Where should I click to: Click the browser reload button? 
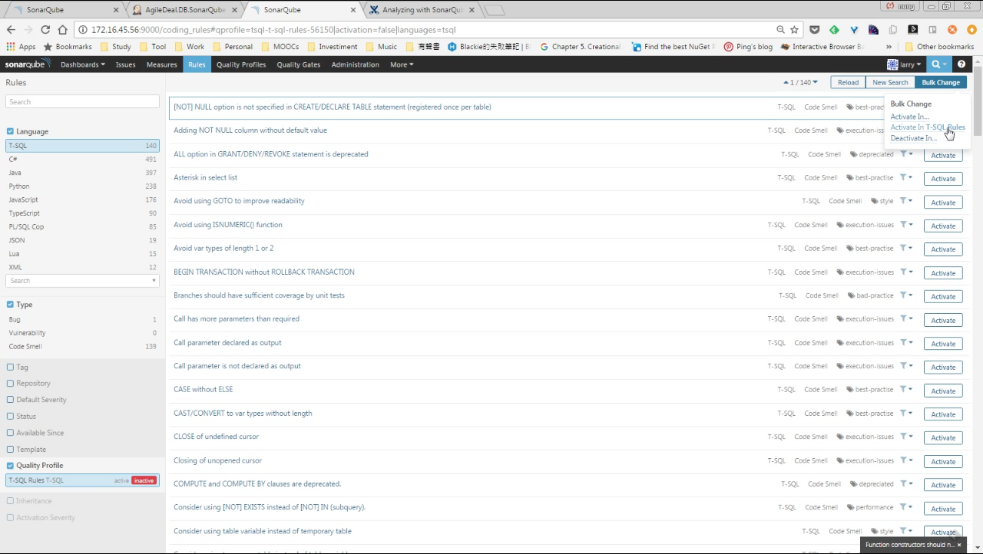pos(45,30)
